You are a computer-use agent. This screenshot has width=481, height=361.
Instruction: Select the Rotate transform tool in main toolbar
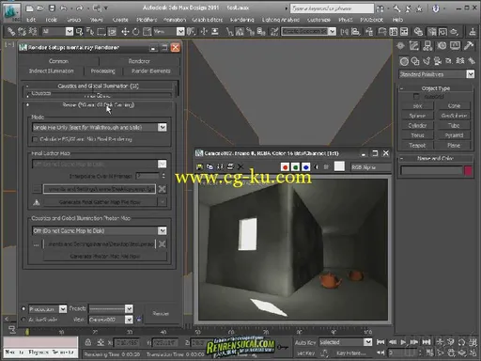coord(136,32)
